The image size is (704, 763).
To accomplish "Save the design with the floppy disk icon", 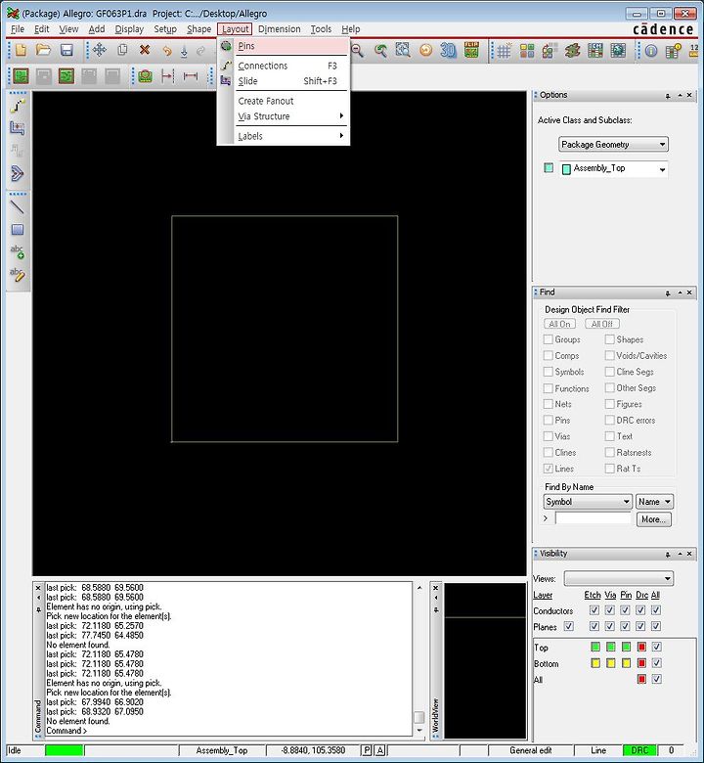I will coord(66,50).
